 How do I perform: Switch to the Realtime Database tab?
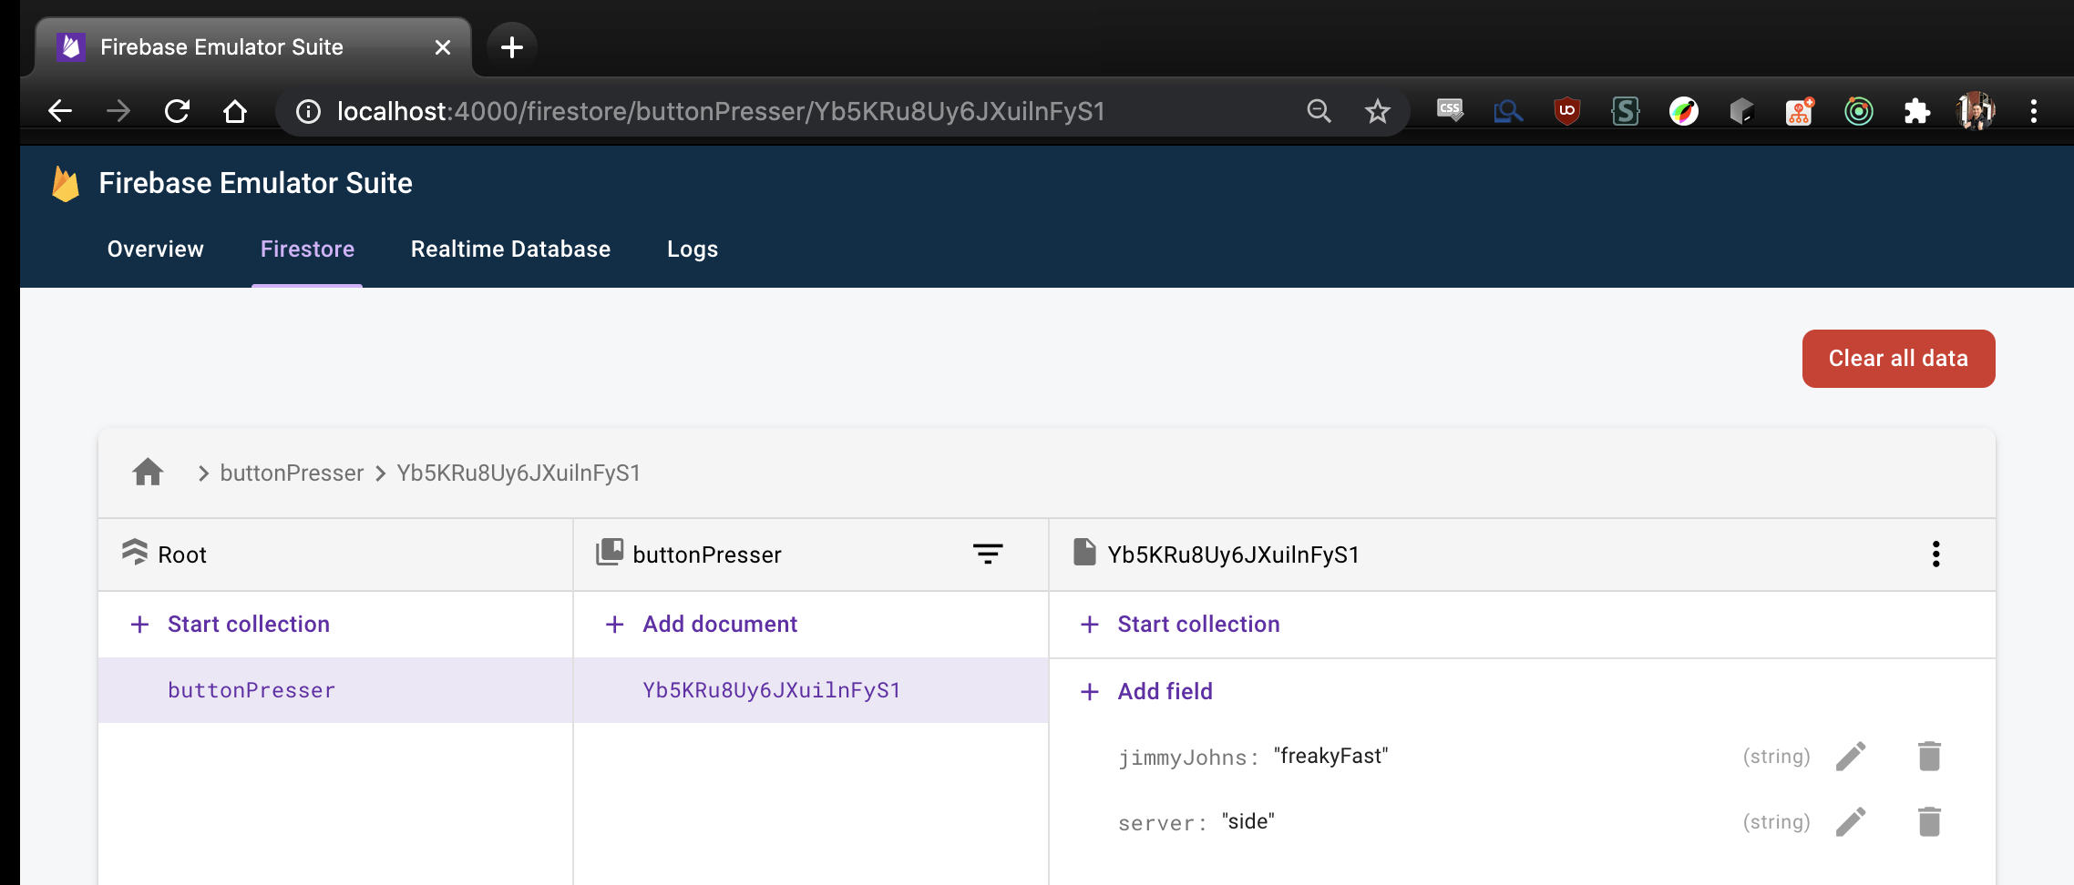point(510,249)
